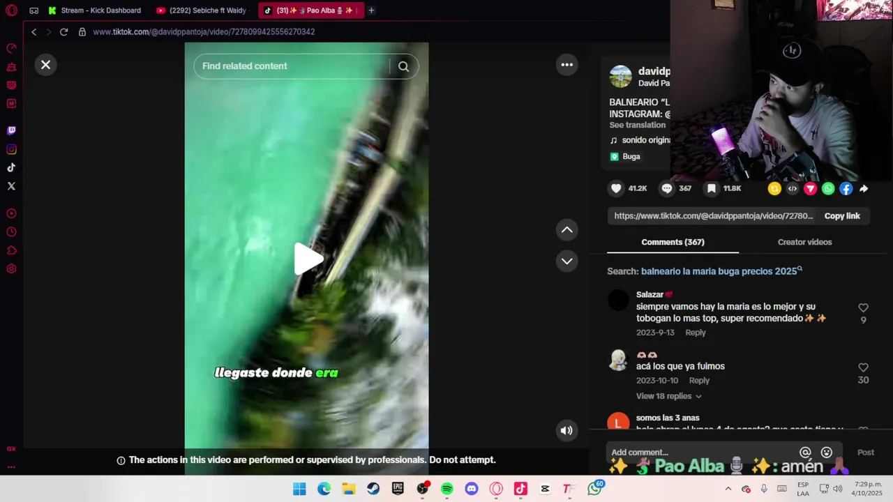Open GX Cleaner broom icon in sidebar

coord(11,67)
